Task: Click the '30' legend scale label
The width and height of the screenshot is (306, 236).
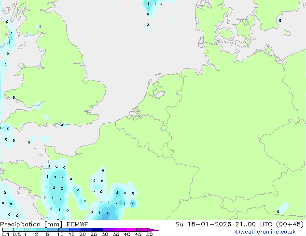Action: (x=105, y=234)
